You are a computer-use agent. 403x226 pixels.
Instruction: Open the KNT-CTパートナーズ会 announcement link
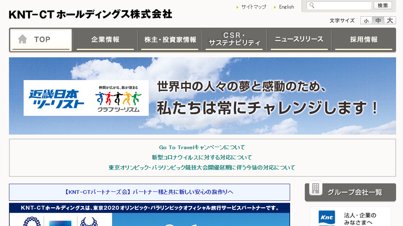pyautogui.click(x=150, y=192)
